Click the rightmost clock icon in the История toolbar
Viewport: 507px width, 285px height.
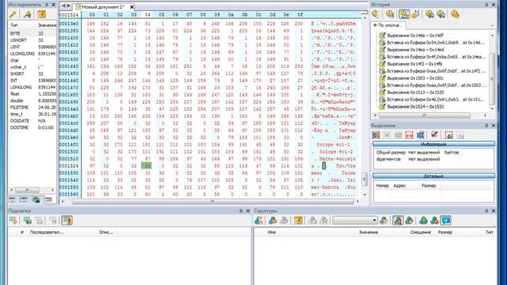(455, 14)
